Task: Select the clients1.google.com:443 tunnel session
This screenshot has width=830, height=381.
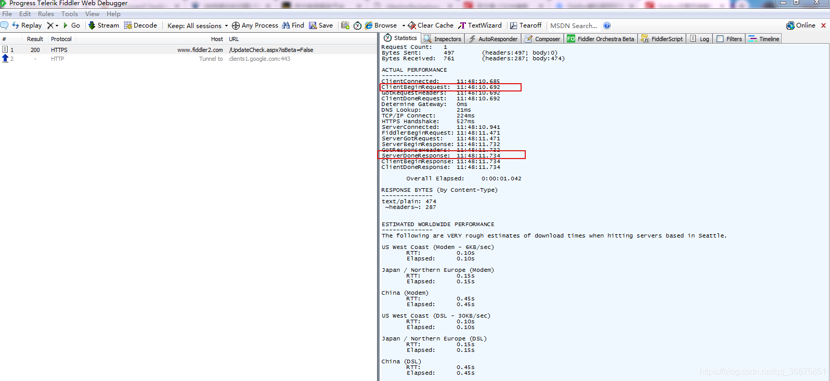Action: 188,59
